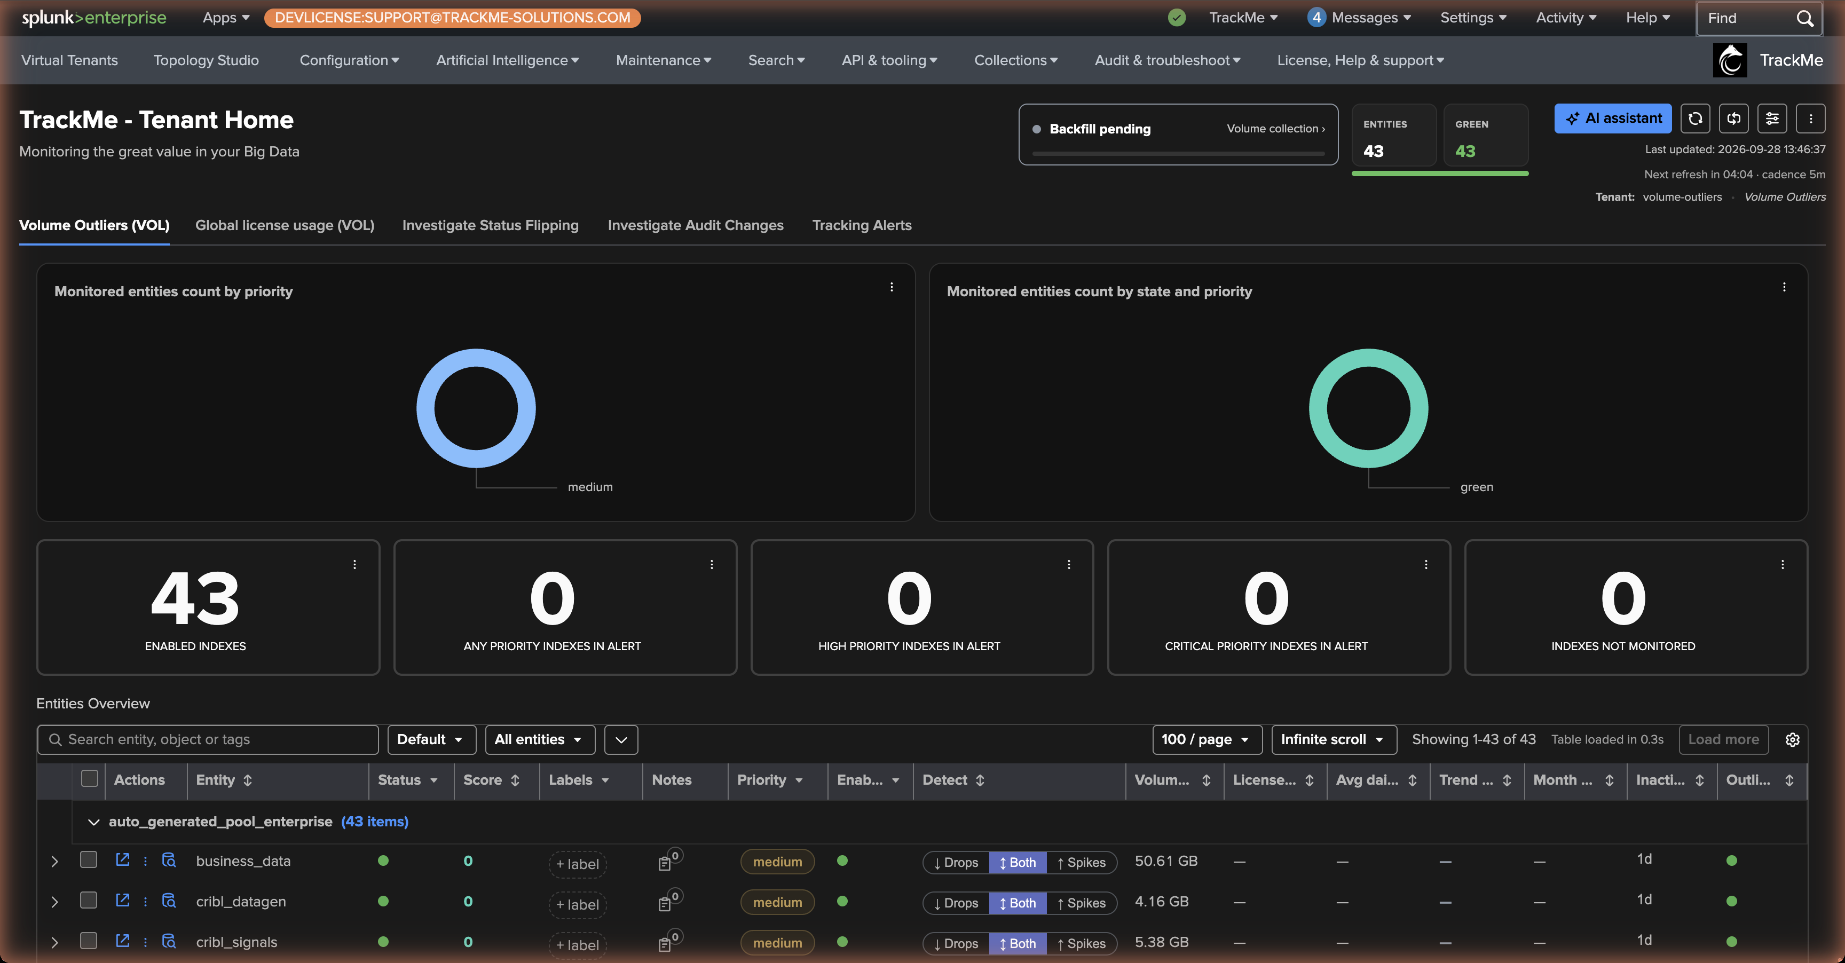Open the table settings gear icon
The width and height of the screenshot is (1845, 963).
coord(1793,740)
